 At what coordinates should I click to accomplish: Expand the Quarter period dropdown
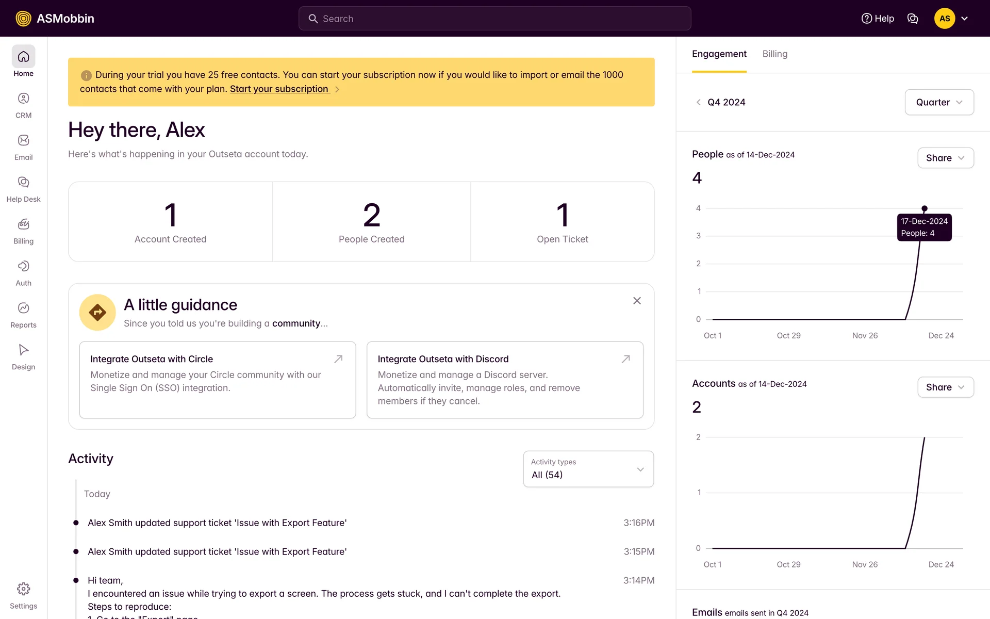click(938, 102)
